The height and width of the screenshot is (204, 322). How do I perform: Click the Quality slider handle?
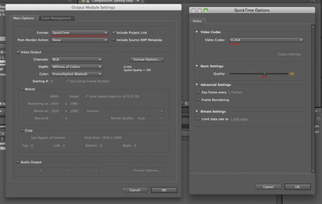point(264,74)
